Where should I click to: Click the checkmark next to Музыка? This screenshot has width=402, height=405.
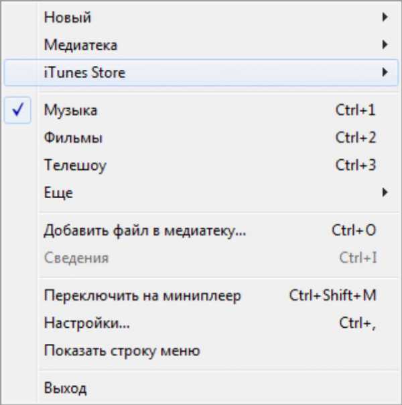pyautogui.click(x=19, y=110)
